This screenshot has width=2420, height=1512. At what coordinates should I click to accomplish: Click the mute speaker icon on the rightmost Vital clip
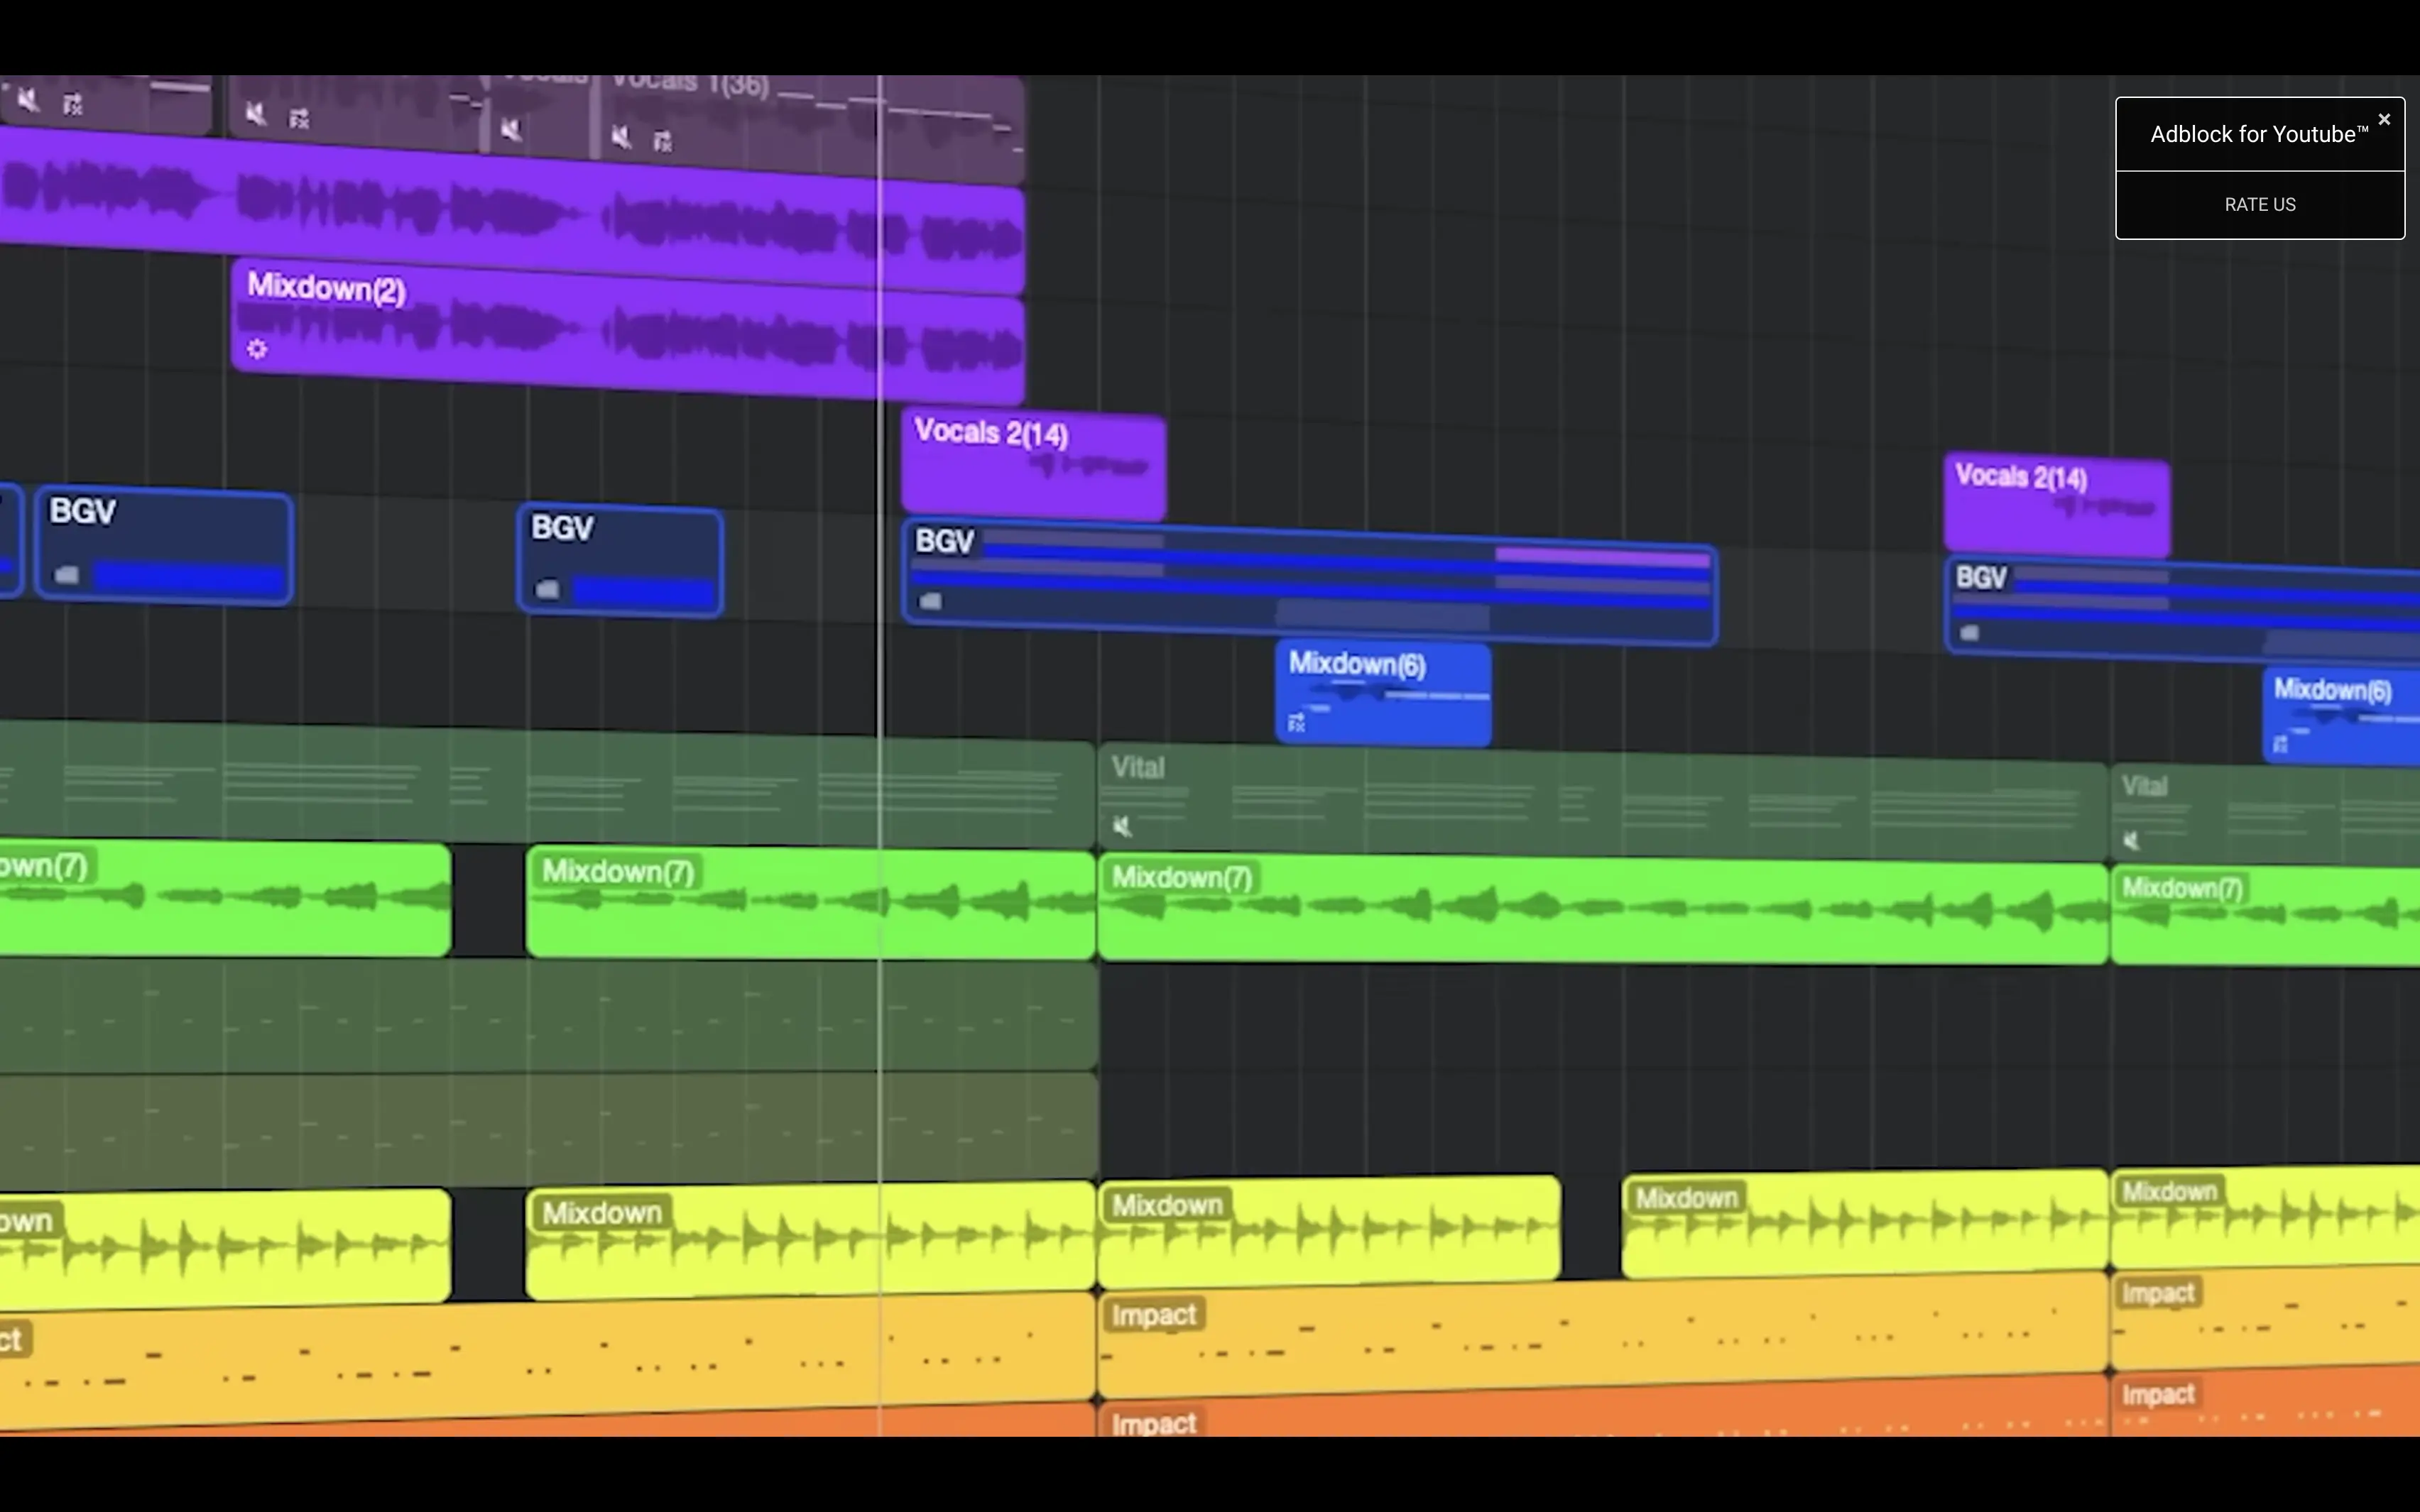click(x=2131, y=841)
